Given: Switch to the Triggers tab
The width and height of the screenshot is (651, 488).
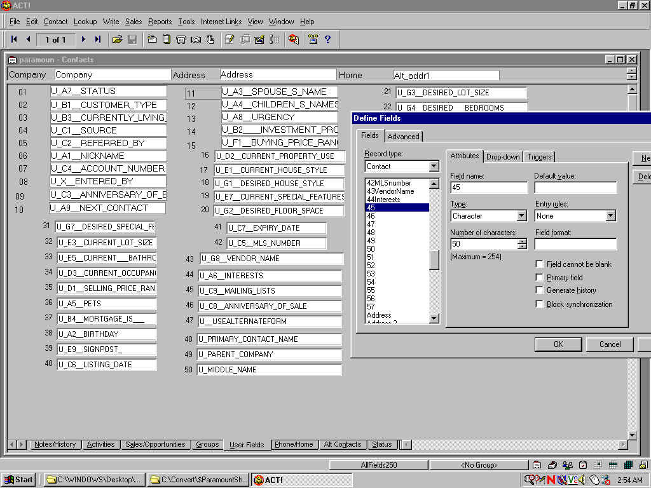Looking at the screenshot, I should click(x=539, y=157).
